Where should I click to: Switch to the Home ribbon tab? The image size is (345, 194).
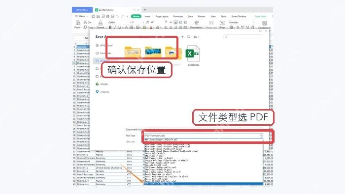[x=136, y=16]
